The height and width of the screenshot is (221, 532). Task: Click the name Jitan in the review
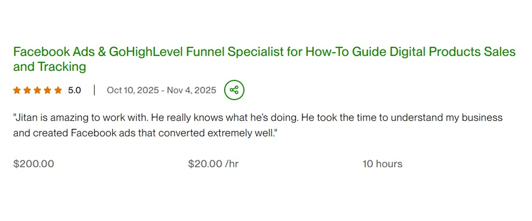(x=26, y=118)
